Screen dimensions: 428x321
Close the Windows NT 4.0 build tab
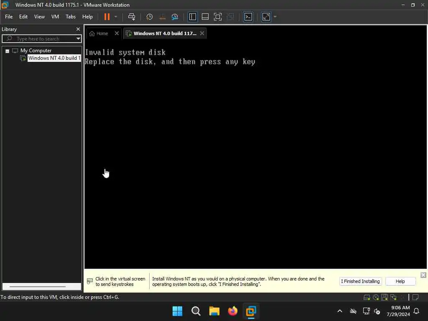pyautogui.click(x=202, y=33)
